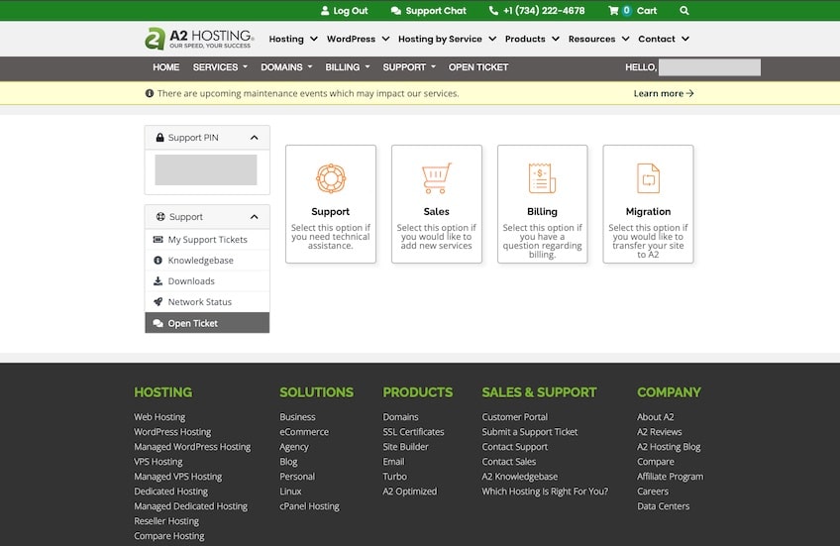The height and width of the screenshot is (546, 840).
Task: Click the lifebuoy Support card icon
Action: 331,178
